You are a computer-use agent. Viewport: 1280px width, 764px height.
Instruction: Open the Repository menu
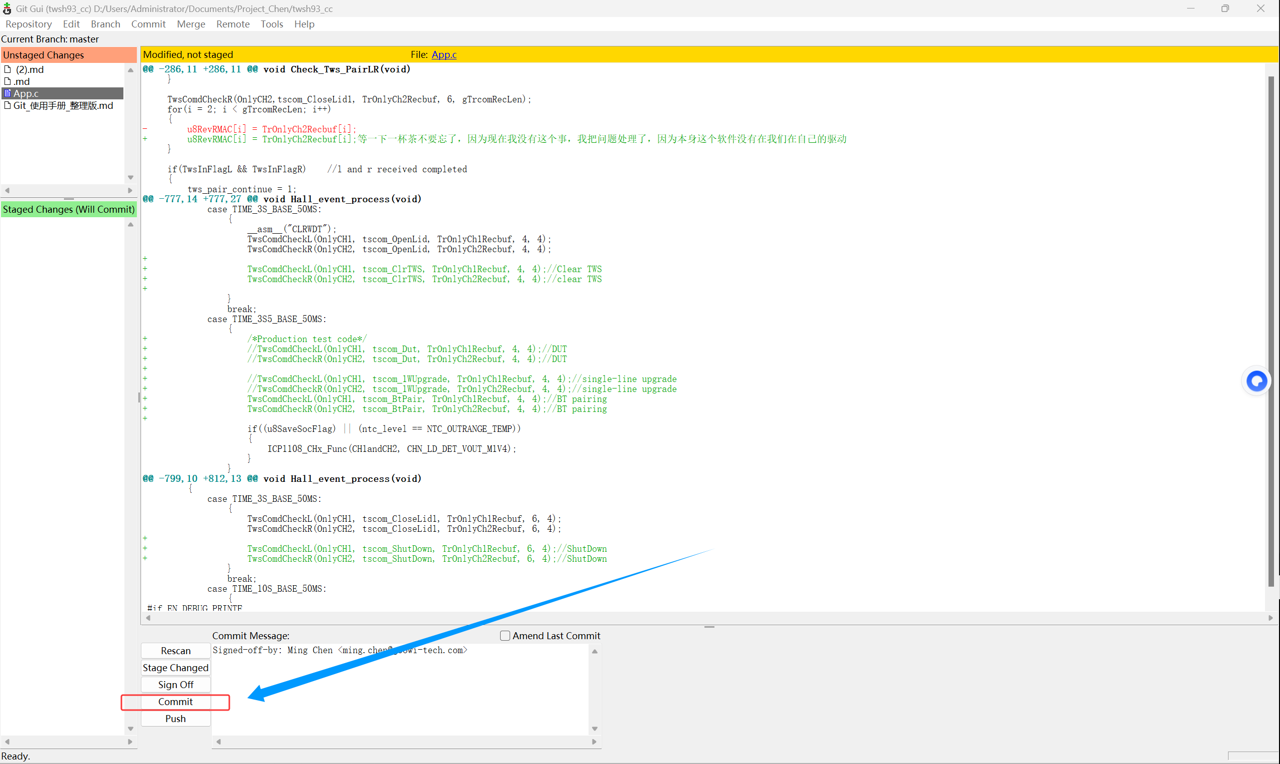(x=28, y=24)
